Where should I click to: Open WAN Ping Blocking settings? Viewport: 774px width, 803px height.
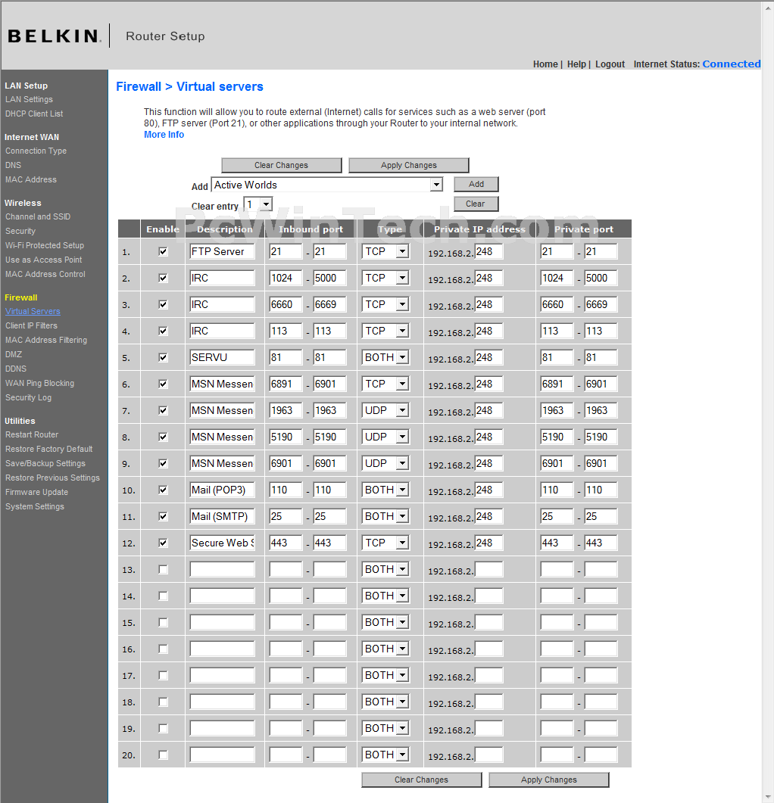[40, 383]
